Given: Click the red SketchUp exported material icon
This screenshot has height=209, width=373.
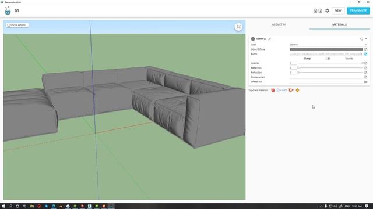Looking at the screenshot, I should pos(273,91).
